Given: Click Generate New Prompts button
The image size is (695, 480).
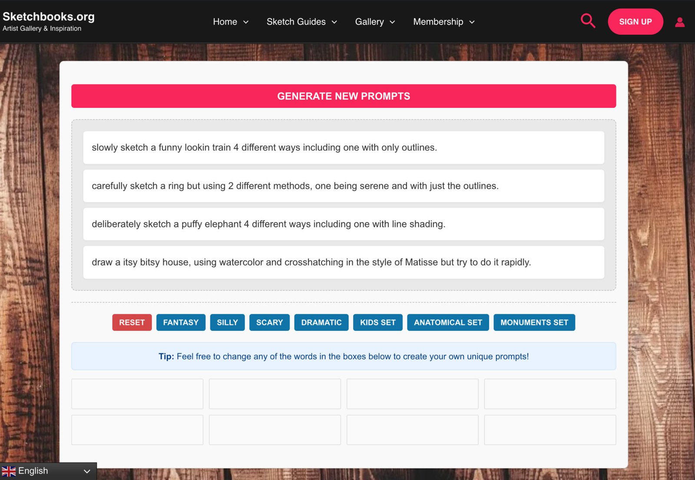Looking at the screenshot, I should [344, 96].
